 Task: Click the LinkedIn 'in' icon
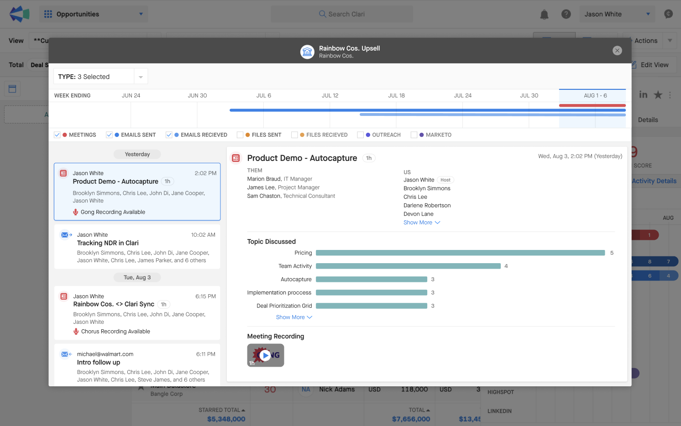(643, 94)
